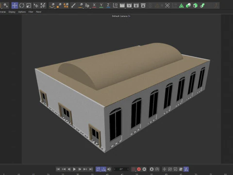Click the motion system icon
Viewport: 233px width, 175px height.
pyautogui.click(x=151, y=169)
